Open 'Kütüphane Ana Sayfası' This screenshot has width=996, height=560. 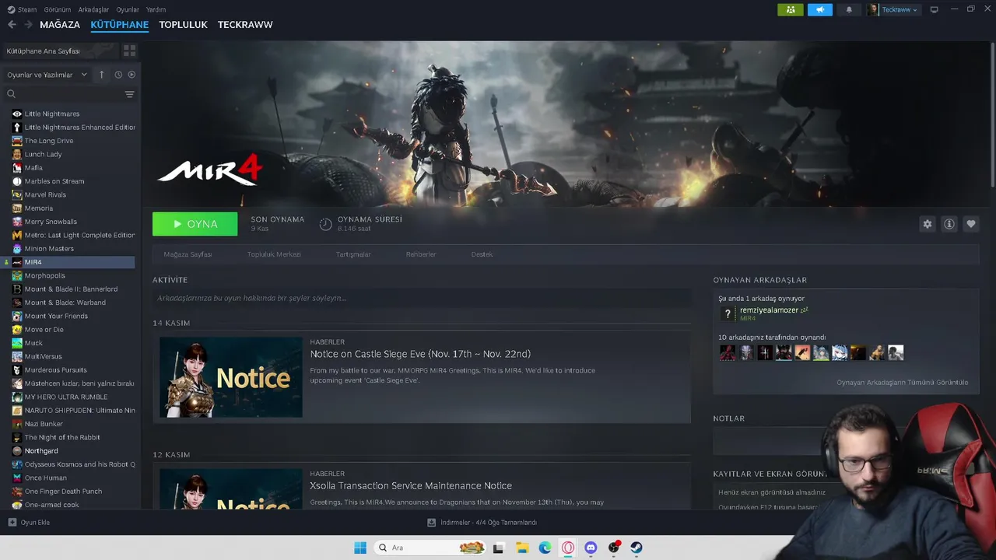coord(61,51)
